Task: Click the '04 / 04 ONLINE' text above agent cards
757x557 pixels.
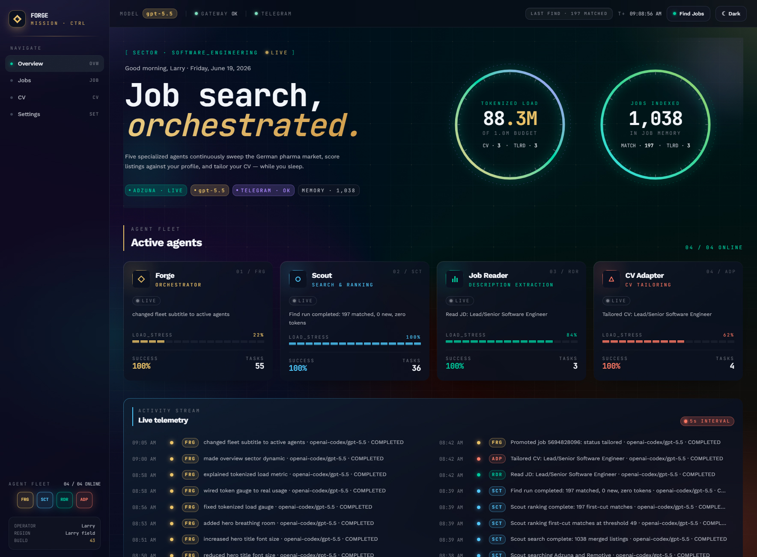Action: pos(714,247)
